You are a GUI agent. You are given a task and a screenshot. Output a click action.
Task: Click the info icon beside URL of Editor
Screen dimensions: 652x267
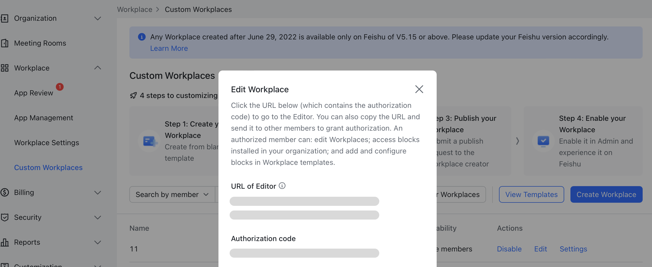[282, 186]
